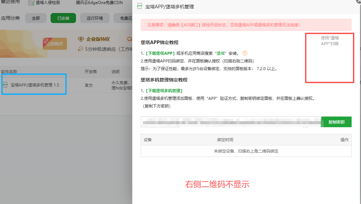Click the 开发商 column header

pyautogui.click(x=91, y=71)
